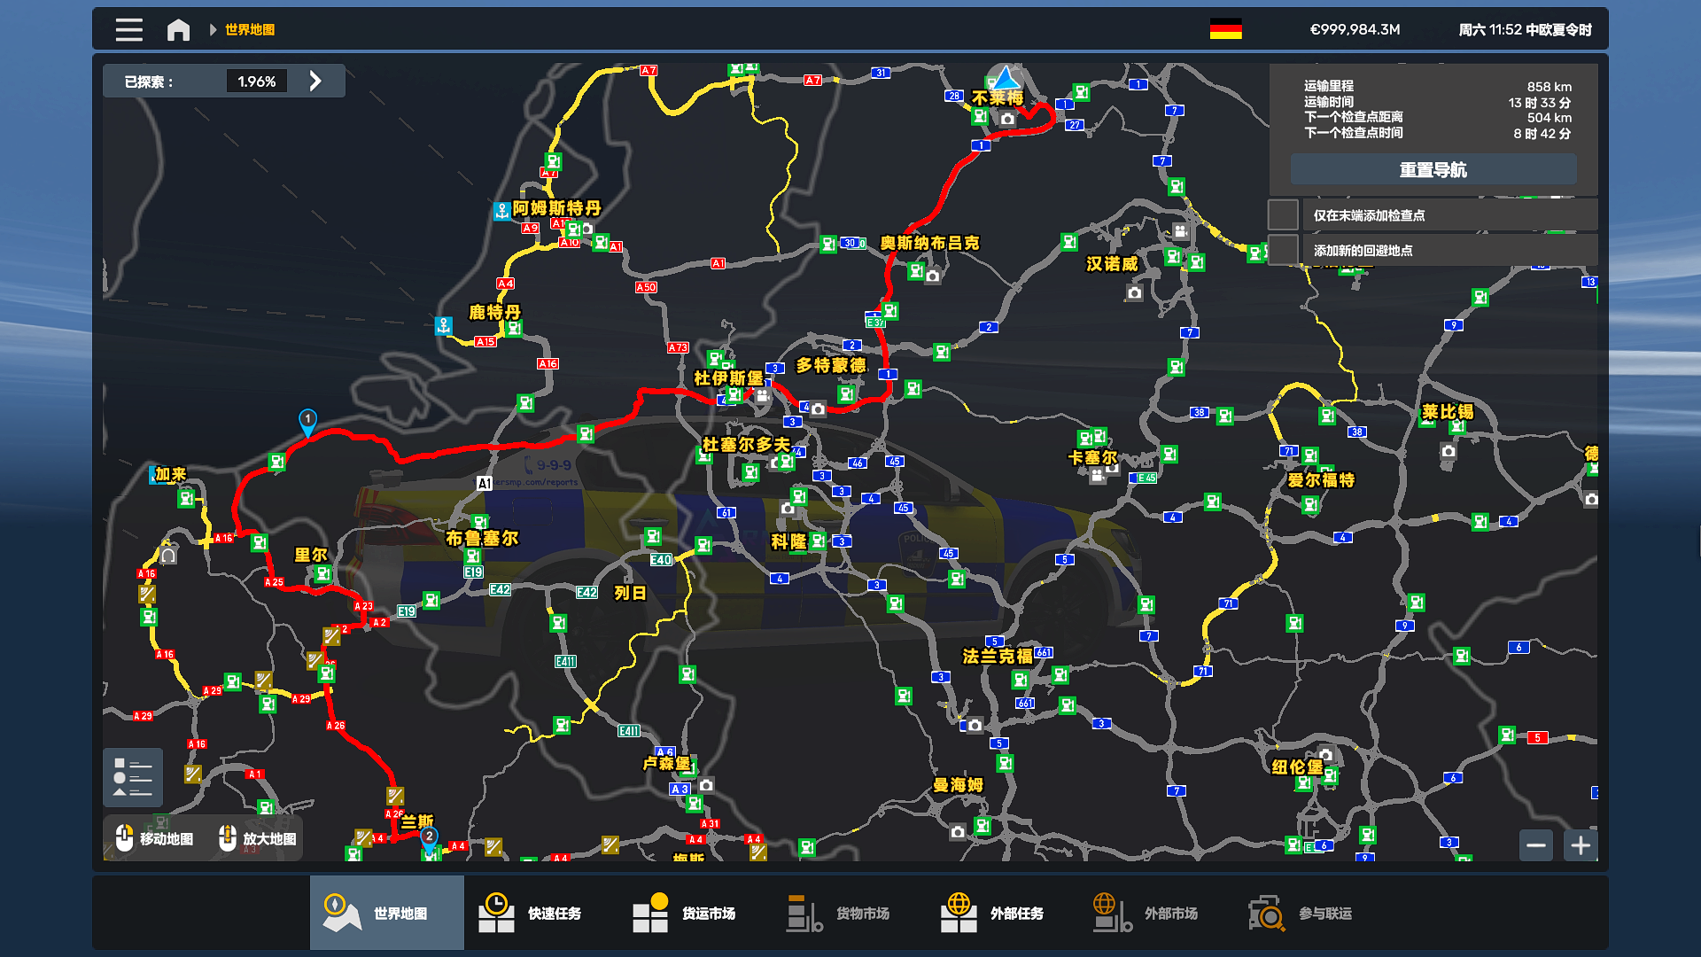The image size is (1701, 957).
Task: Click the 杜塞尔多夫 city label
Action: coord(747,444)
